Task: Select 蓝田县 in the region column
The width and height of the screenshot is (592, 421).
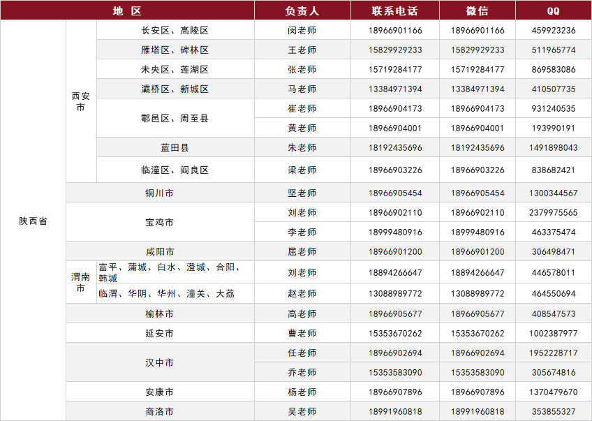Action: click(175, 148)
